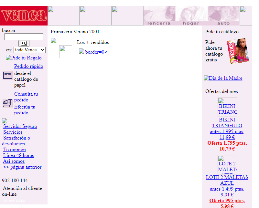Click the buscar text input field
This screenshot has height=208, width=259.
point(24,37)
